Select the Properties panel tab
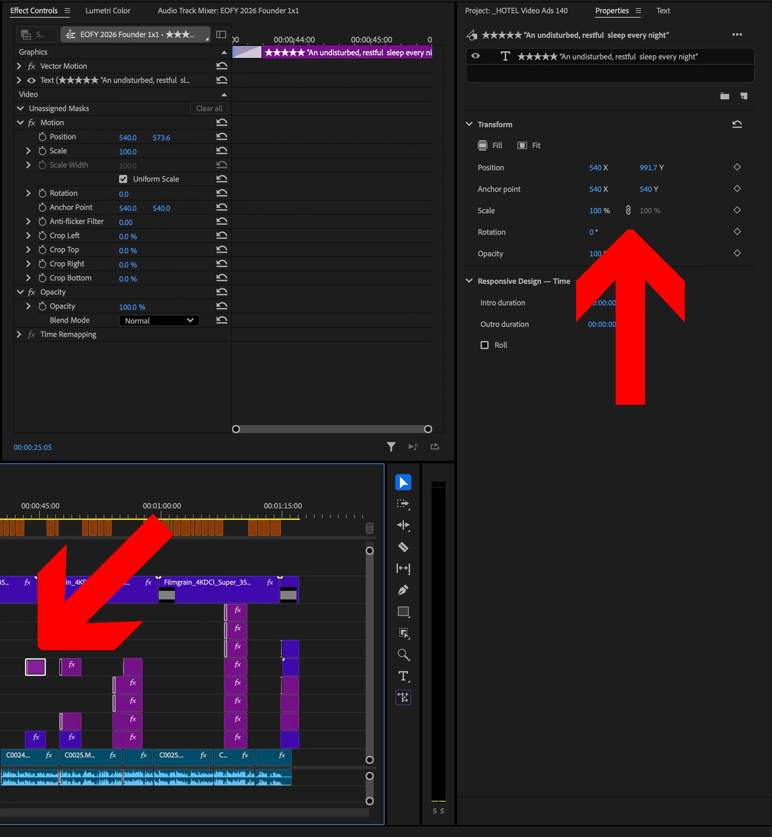The width and height of the screenshot is (772, 837). click(x=612, y=11)
